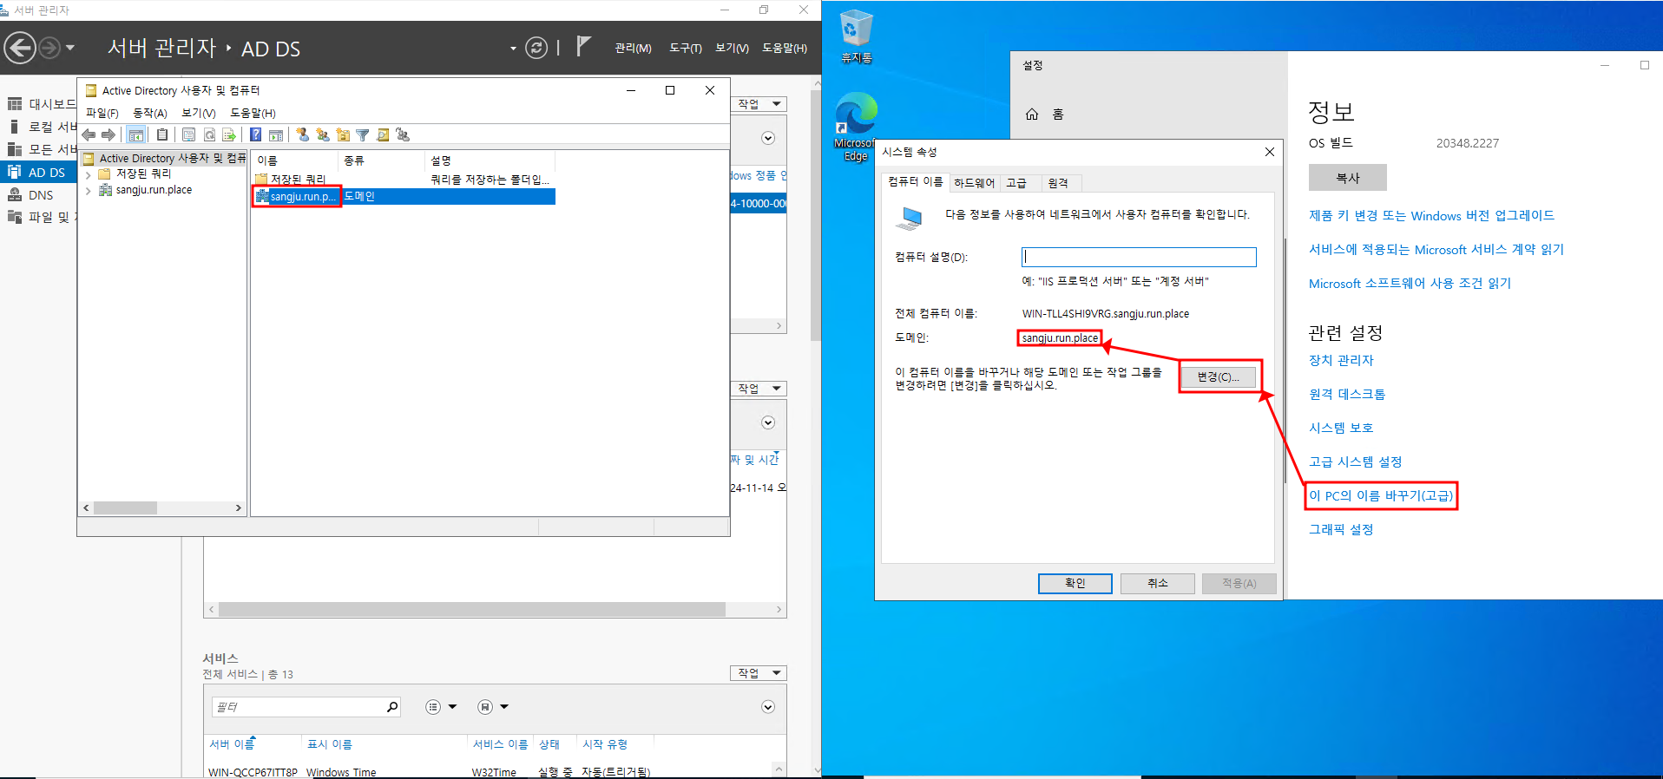The height and width of the screenshot is (779, 1663).
Task: Click the add to group icon
Action: pyautogui.click(x=403, y=134)
